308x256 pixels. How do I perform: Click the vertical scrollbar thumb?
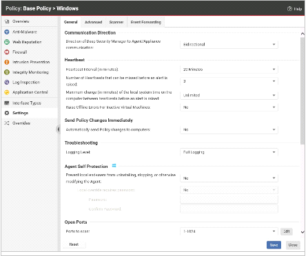pos(302,91)
